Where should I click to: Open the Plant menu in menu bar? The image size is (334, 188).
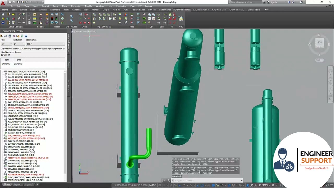[133, 6]
